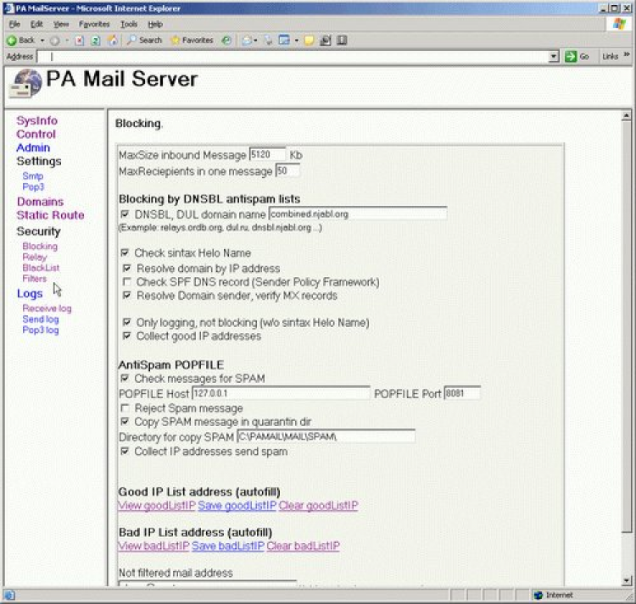Click the Edit page toolbar icon

coord(284,41)
